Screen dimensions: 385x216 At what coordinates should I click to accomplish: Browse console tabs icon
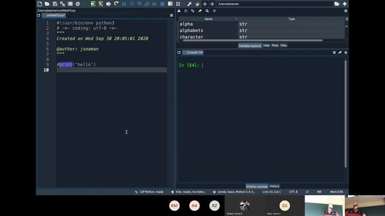pos(179,52)
